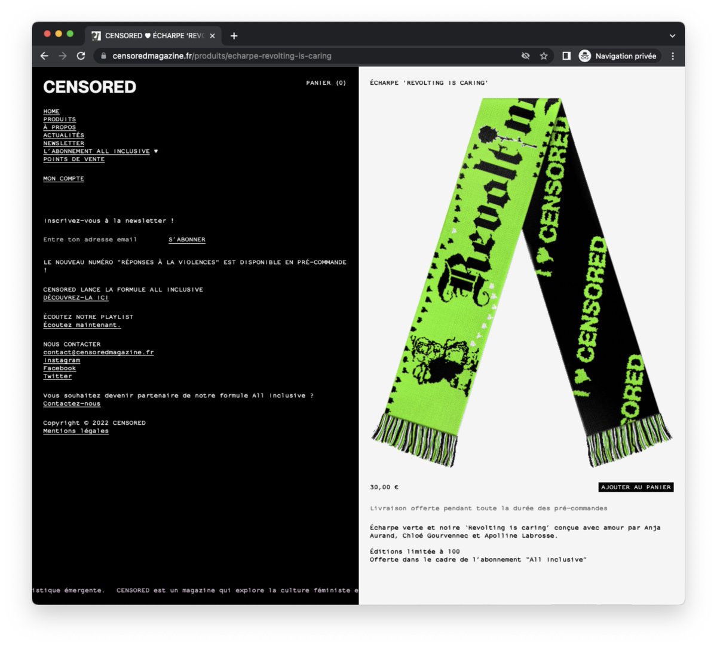Image resolution: width=717 pixels, height=647 pixels.
Task: Open a new tab with plus button
Action: [x=234, y=36]
